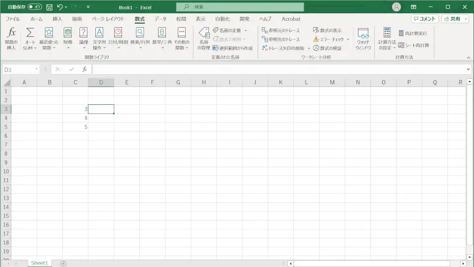
Task: Click in the 検索 search box
Action: pos(242,7)
